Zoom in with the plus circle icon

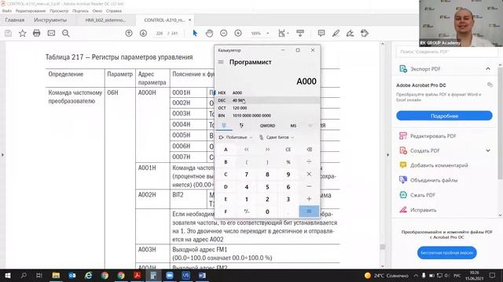coord(238,33)
